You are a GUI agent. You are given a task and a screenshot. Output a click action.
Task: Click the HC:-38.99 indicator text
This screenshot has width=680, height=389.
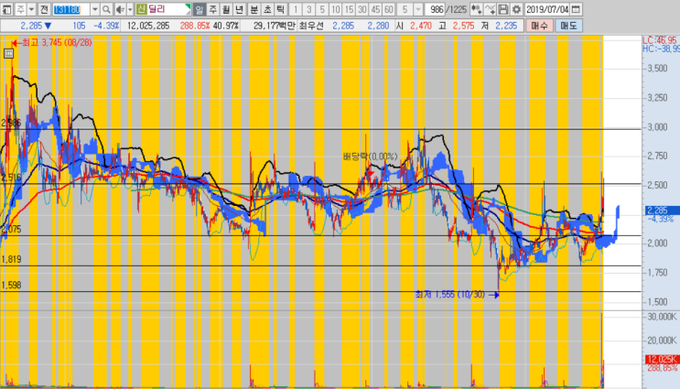(x=661, y=49)
